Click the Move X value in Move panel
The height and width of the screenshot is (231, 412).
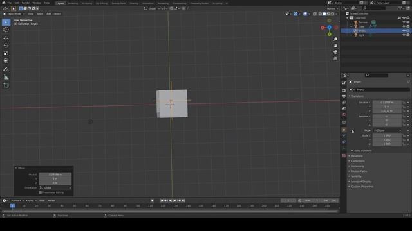pyautogui.click(x=55, y=175)
